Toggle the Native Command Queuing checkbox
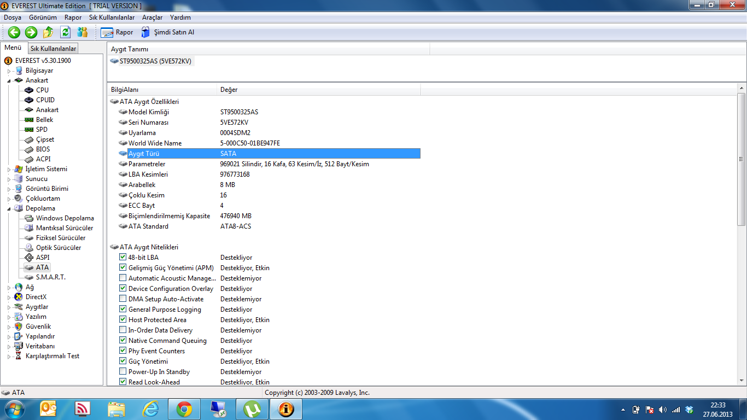This screenshot has height=420, width=747. click(x=122, y=340)
